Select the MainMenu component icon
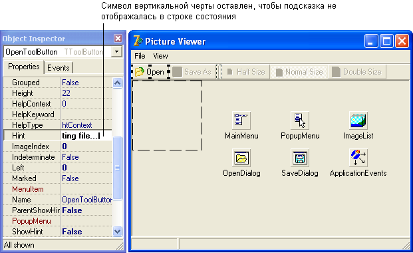 [x=241, y=120]
